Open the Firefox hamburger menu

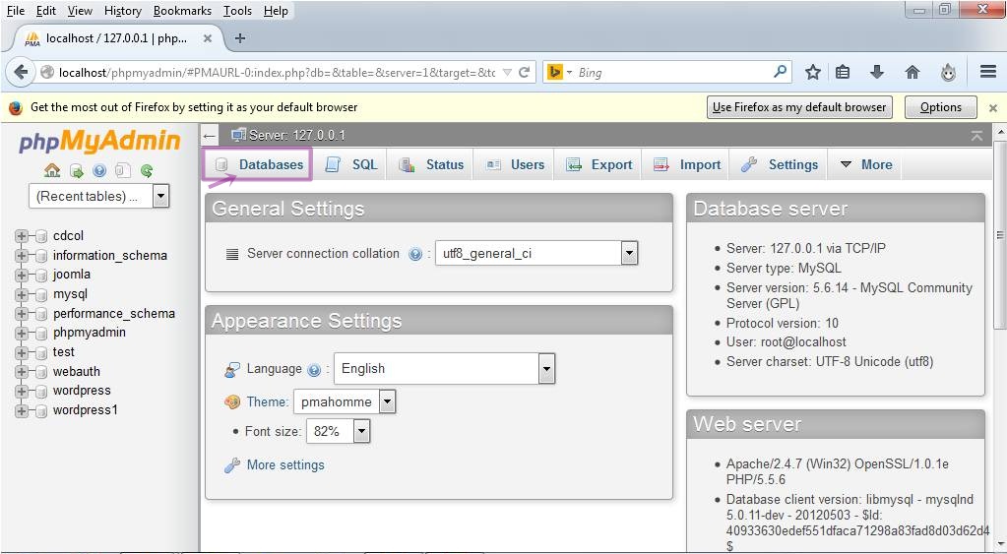coord(988,72)
